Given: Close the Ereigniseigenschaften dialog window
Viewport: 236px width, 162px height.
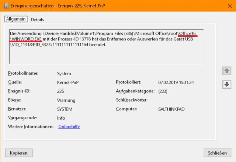Looking at the screenshot, I should [x=230, y=6].
